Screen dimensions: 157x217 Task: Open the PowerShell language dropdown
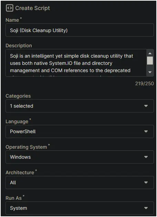click(80, 131)
